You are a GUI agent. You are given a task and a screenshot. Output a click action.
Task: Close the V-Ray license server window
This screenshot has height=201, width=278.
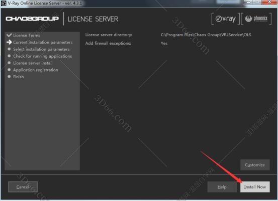click(x=269, y=3)
